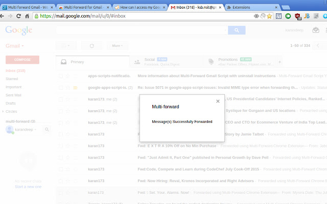Open the inbox notification icon near karandeep

tap(316, 30)
